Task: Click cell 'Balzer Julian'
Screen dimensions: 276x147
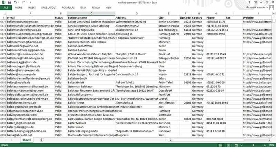Action: (x=91, y=127)
